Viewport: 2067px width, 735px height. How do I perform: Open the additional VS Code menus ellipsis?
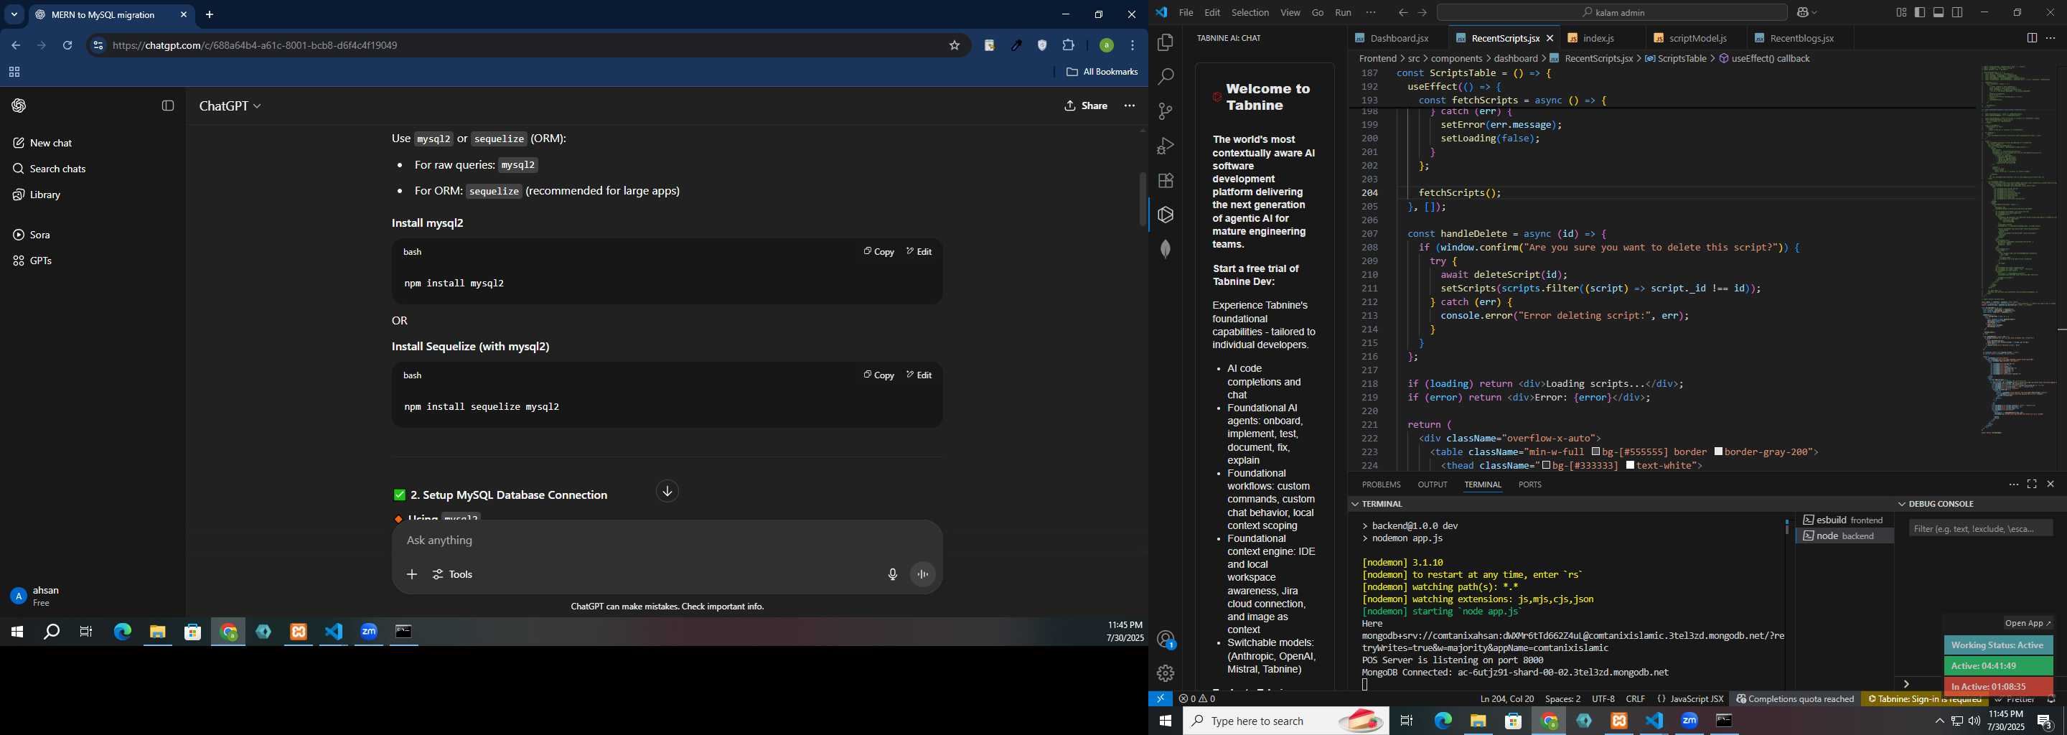(x=1371, y=13)
